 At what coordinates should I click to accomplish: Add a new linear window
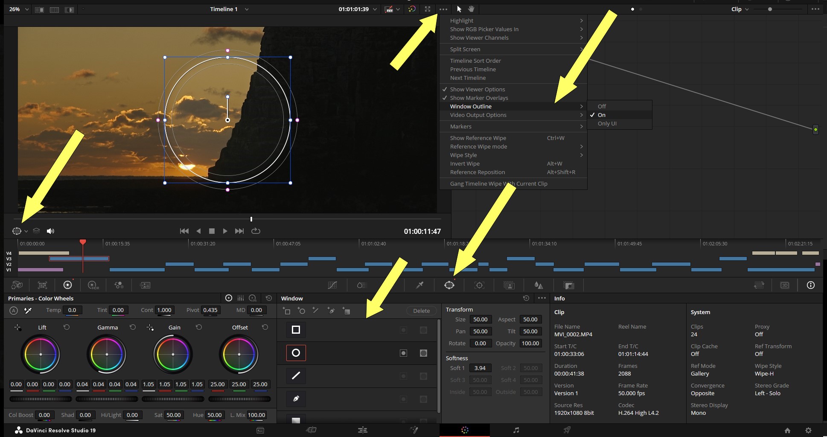tap(287, 311)
